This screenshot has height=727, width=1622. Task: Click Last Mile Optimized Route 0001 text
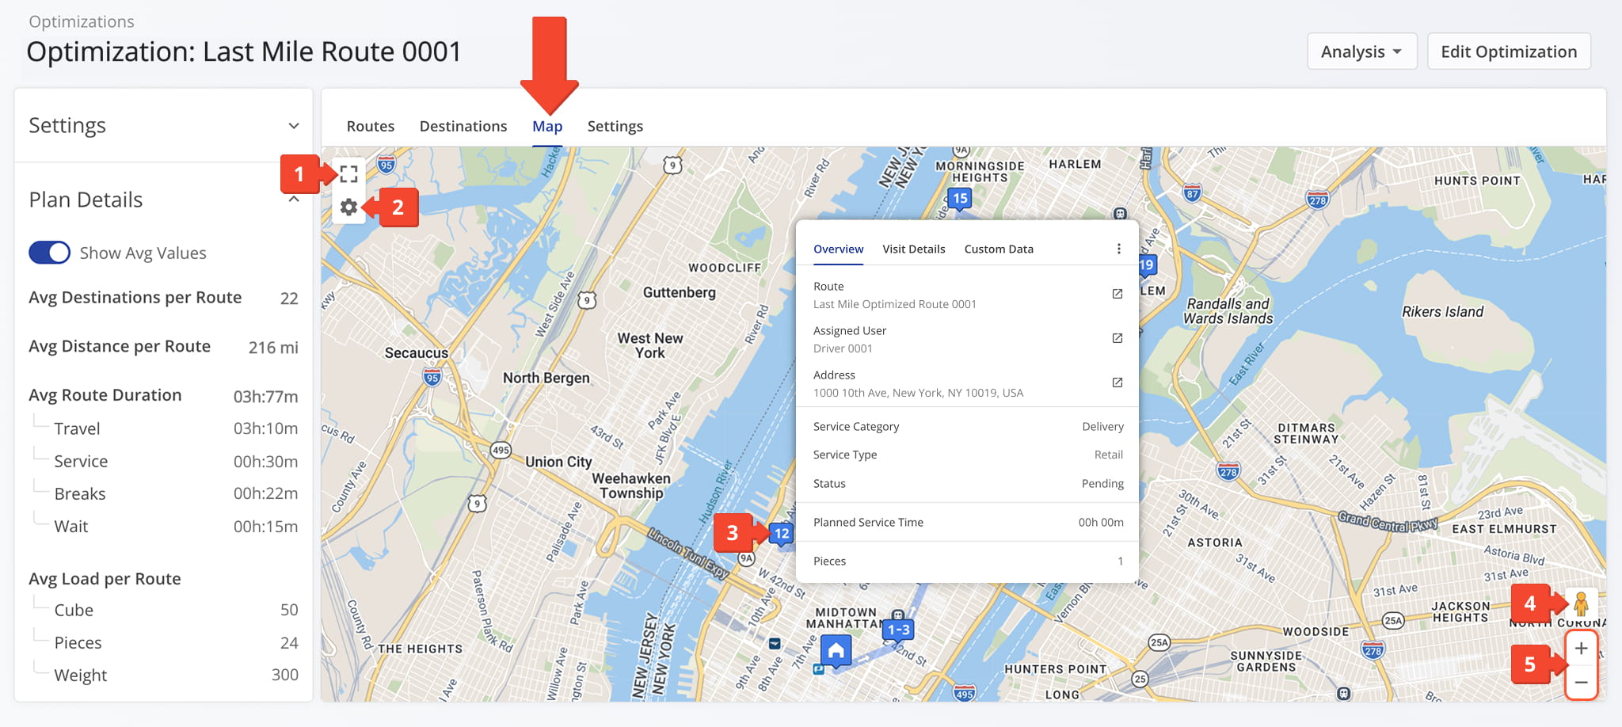pos(894,304)
